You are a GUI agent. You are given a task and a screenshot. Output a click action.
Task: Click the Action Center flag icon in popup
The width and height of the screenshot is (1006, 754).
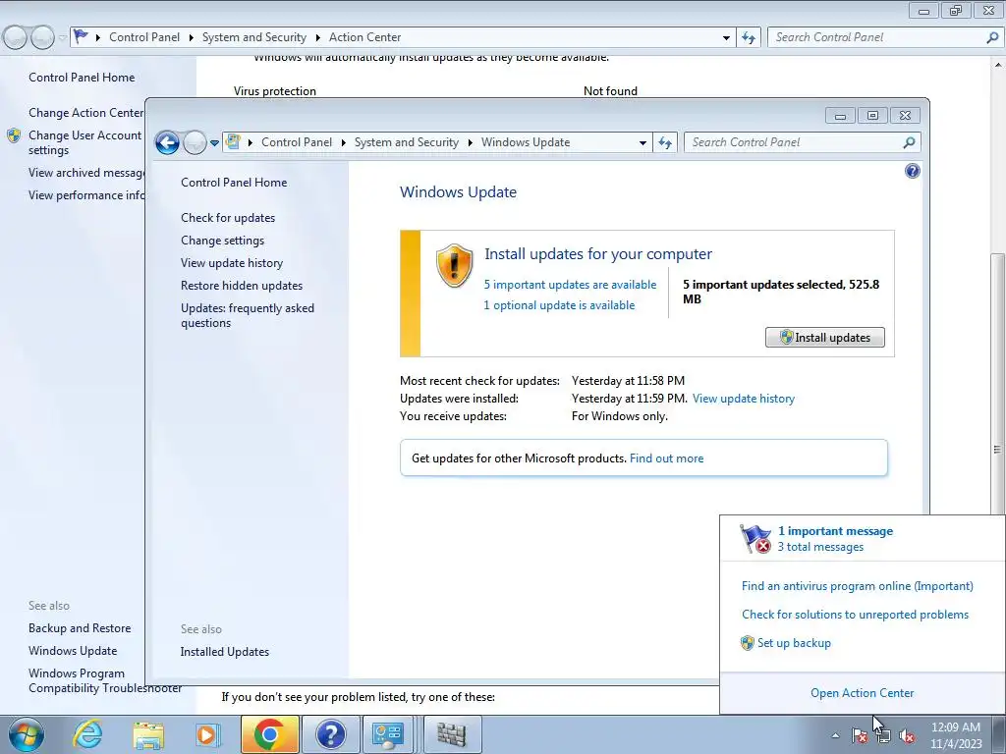754,538
